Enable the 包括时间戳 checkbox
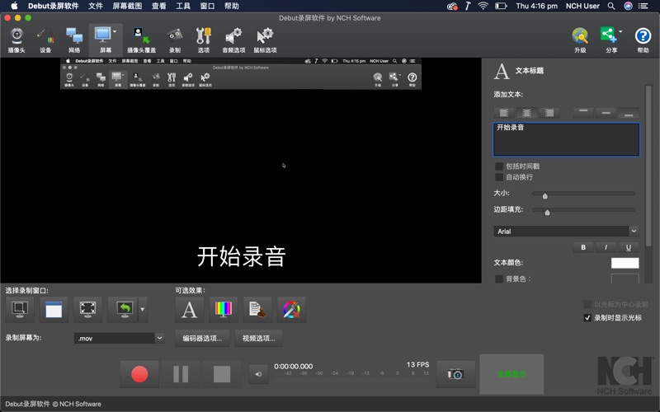This screenshot has height=412, width=660. coord(498,166)
